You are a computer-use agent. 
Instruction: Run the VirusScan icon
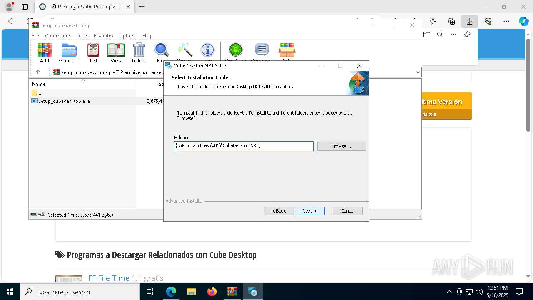coord(235,52)
